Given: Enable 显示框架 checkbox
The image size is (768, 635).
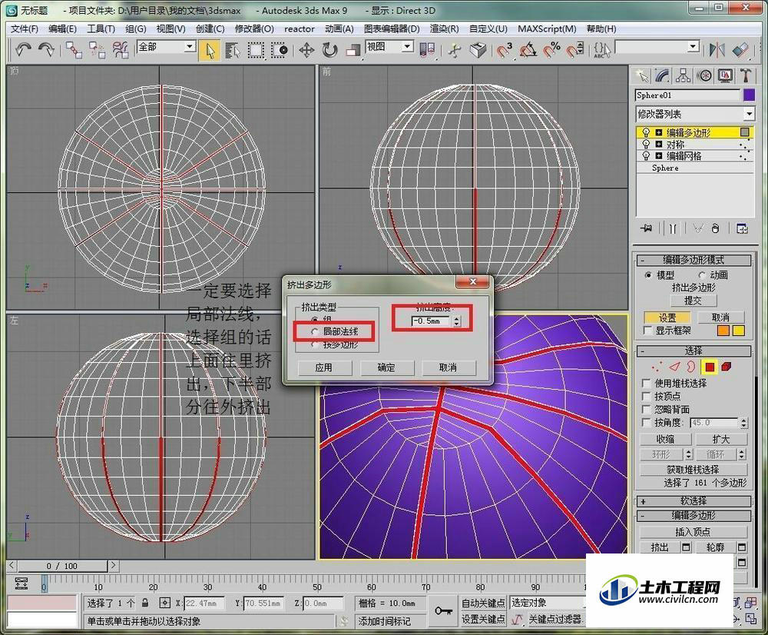Looking at the screenshot, I should [x=647, y=331].
